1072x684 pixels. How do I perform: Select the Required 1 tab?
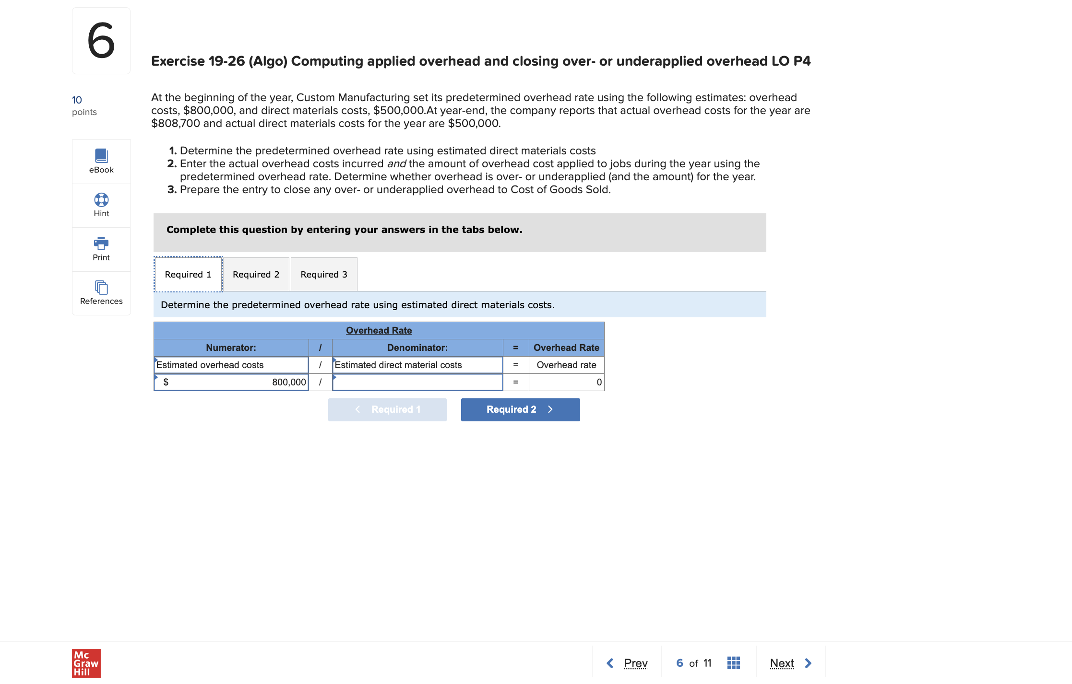coord(188,274)
